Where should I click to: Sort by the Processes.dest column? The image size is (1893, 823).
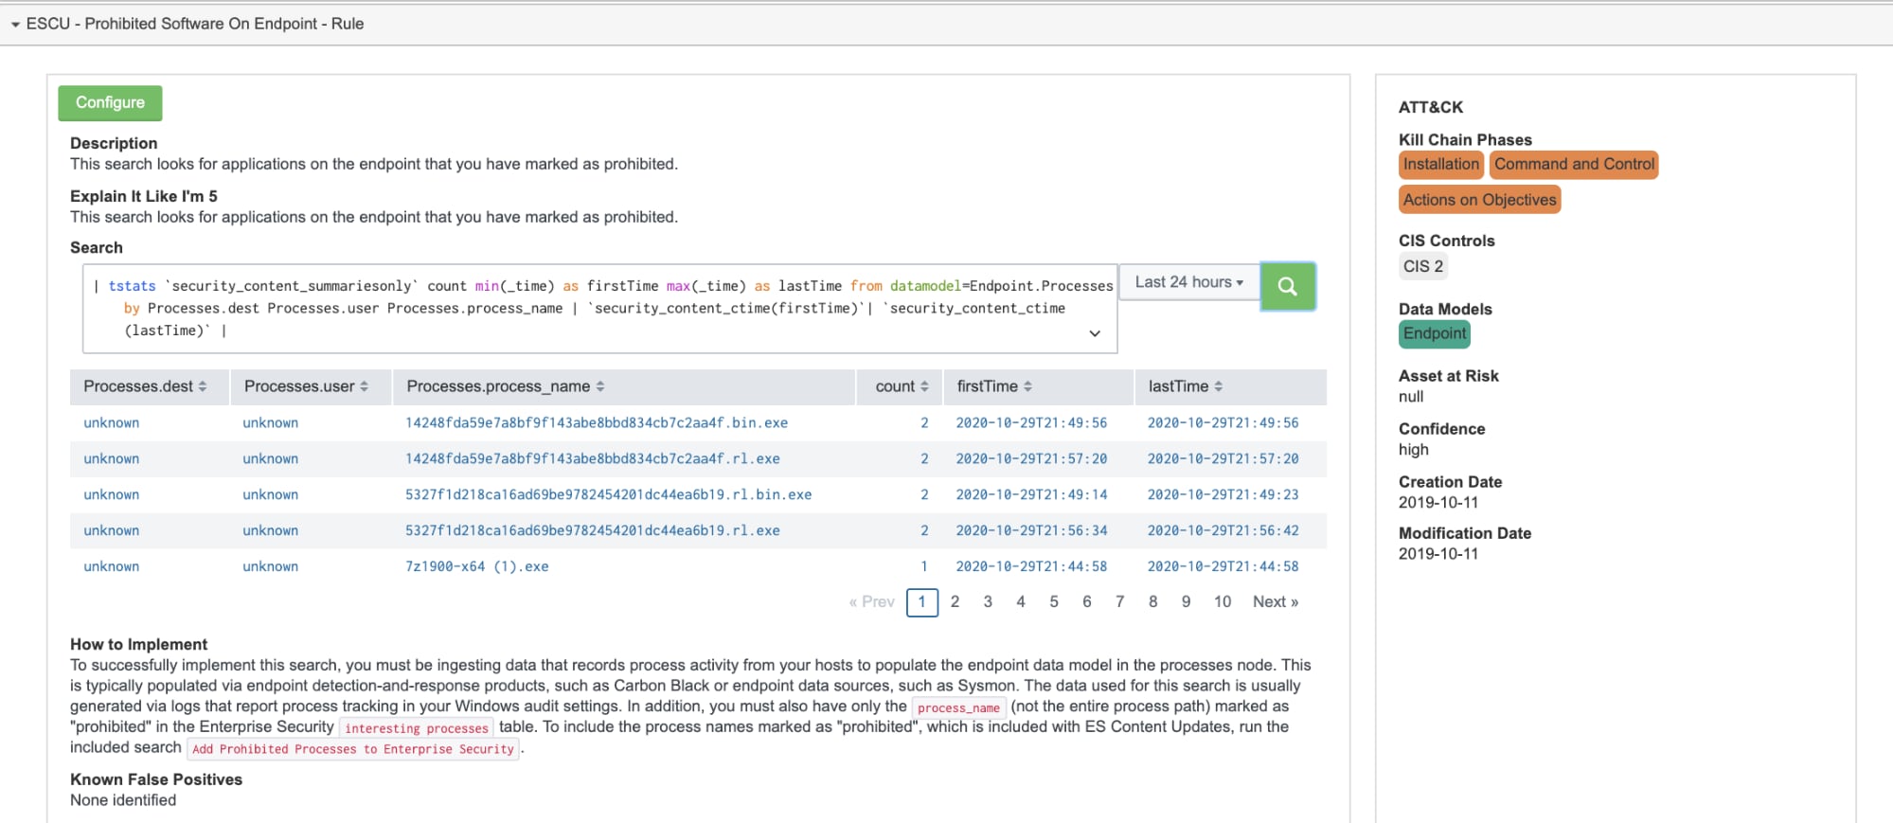(x=149, y=386)
